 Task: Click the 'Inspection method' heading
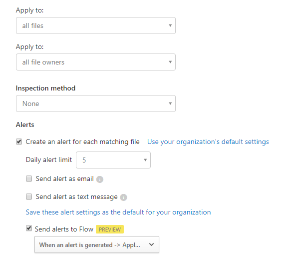click(x=45, y=88)
